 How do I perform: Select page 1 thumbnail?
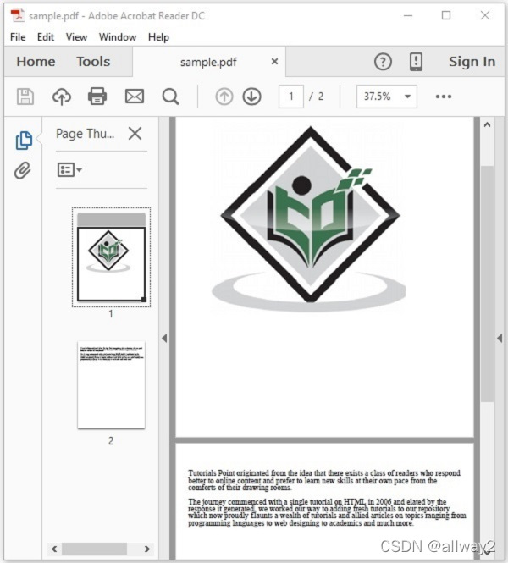[111, 257]
